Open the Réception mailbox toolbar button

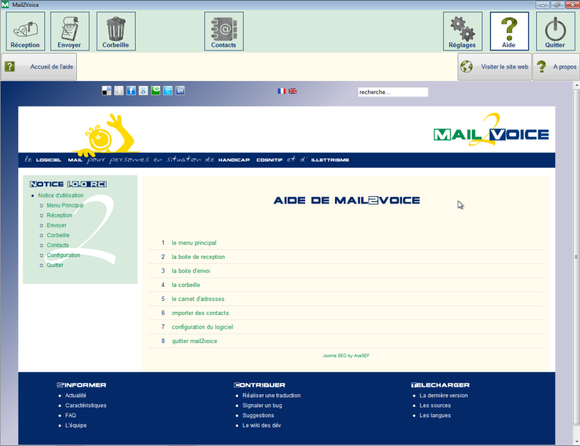(x=25, y=31)
